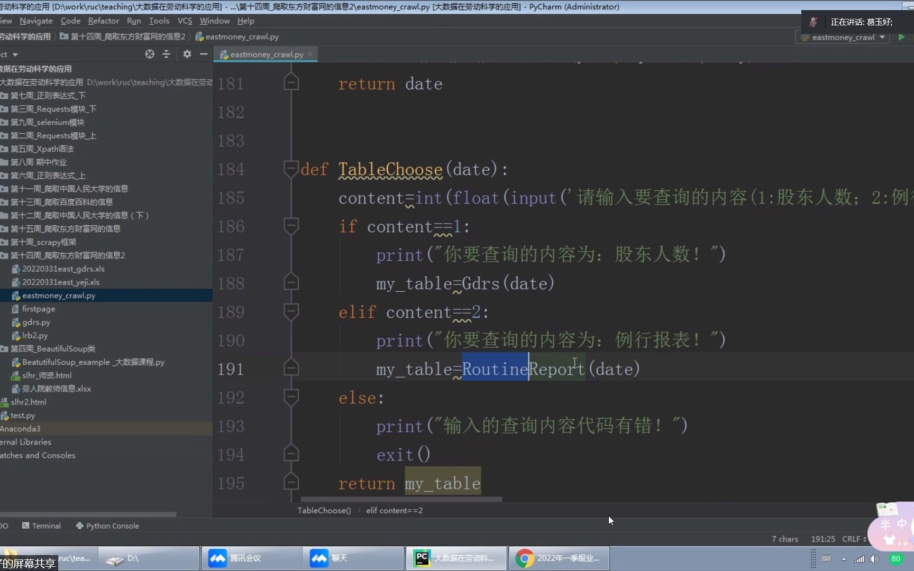Screen dimensions: 914x571
Task: Open the D:\ Explorer window from taskbar
Action: click(149, 558)
